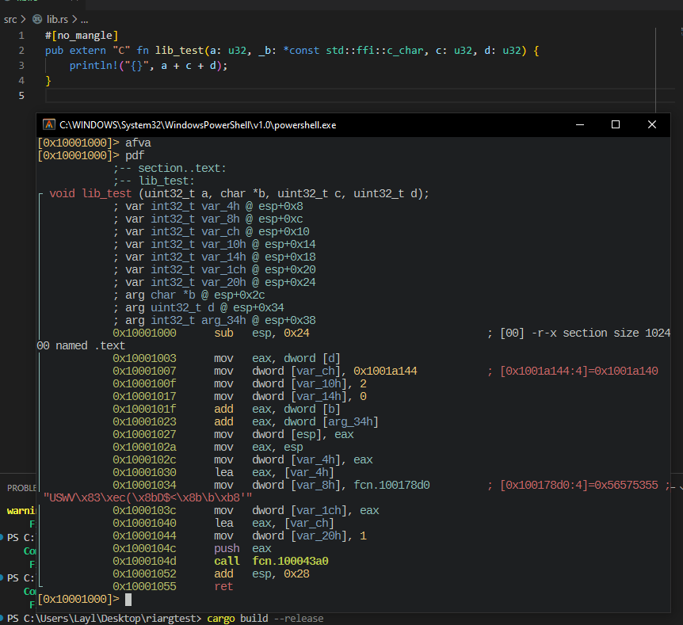Open the src breadcrumb dropdown
The width and height of the screenshot is (683, 625).
[x=11, y=19]
